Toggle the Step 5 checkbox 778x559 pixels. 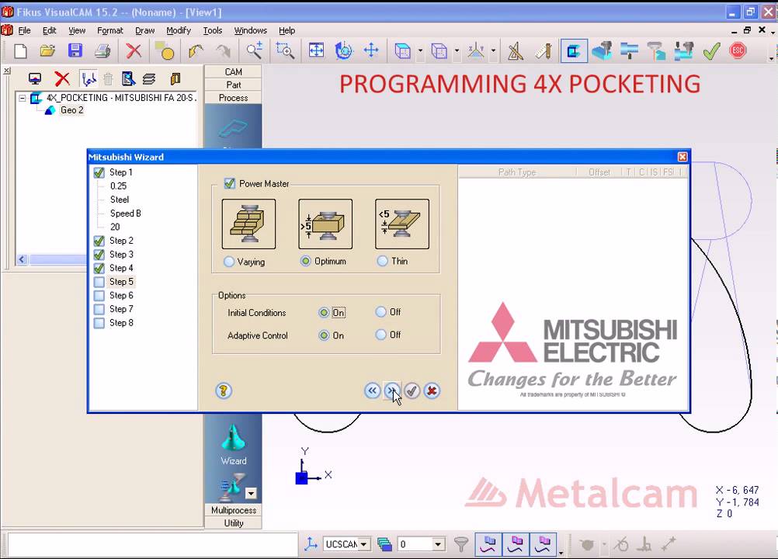[99, 282]
